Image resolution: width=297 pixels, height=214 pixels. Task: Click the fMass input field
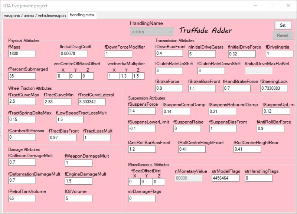[x=22, y=54]
